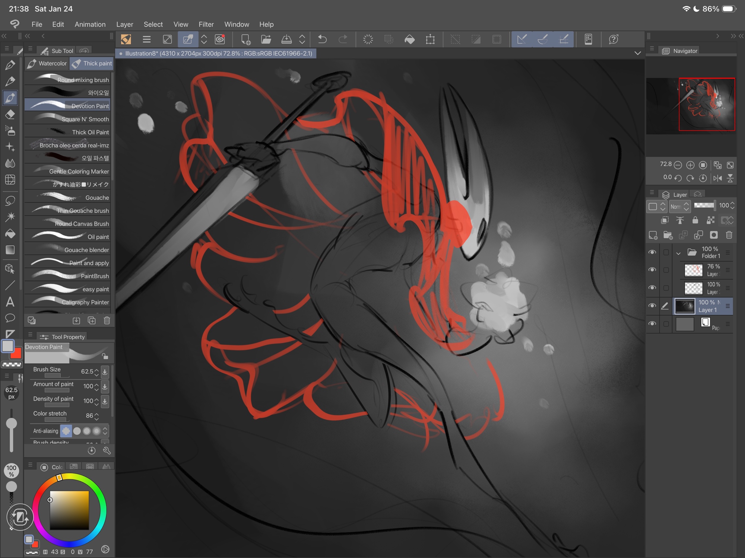745x558 pixels.
Task: Delete layer with the trash icon
Action: 729,235
